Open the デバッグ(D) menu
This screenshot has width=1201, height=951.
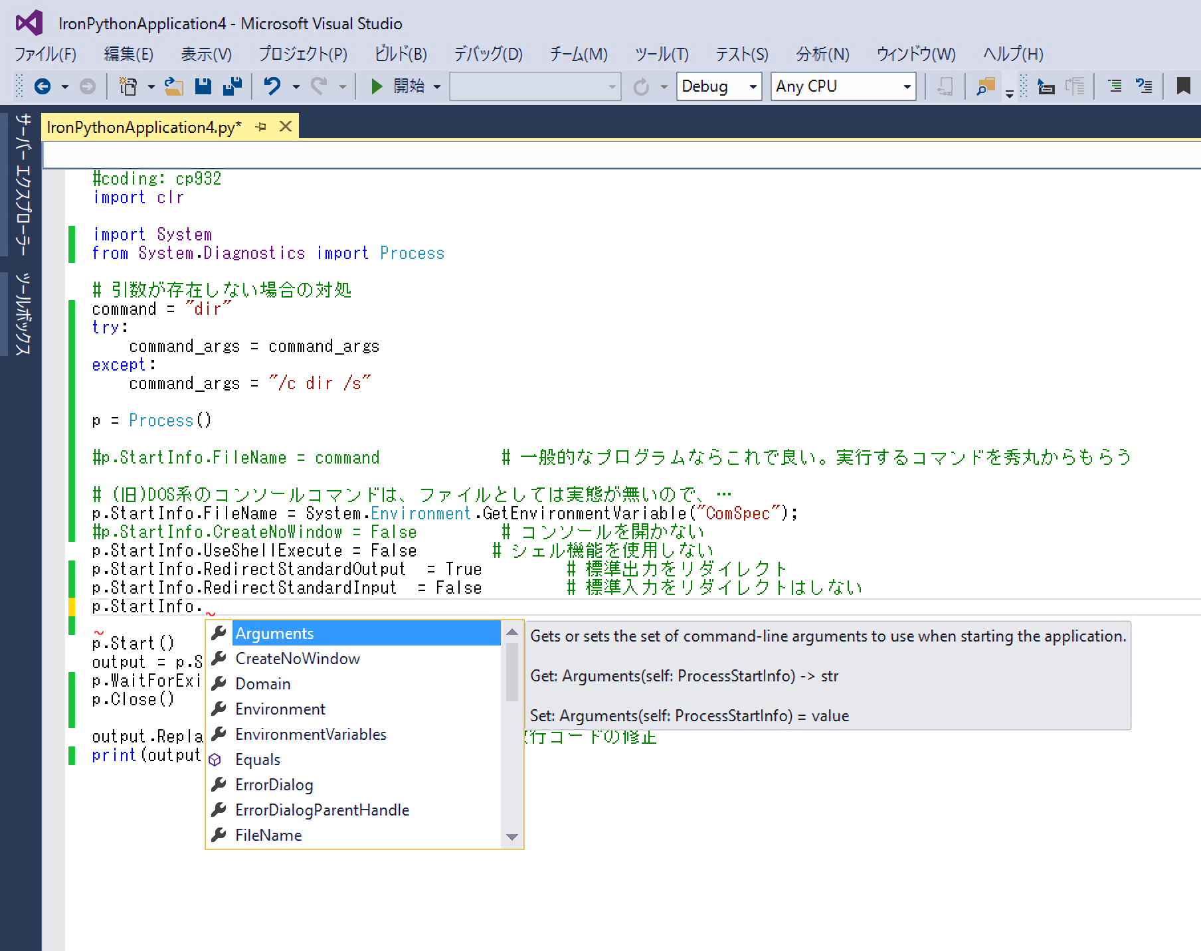pyautogui.click(x=488, y=54)
